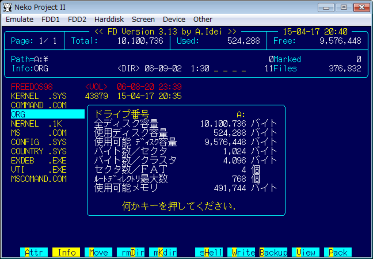This screenshot has height=259, width=373.
Task: Click the Pack function button
Action: tap(338, 252)
